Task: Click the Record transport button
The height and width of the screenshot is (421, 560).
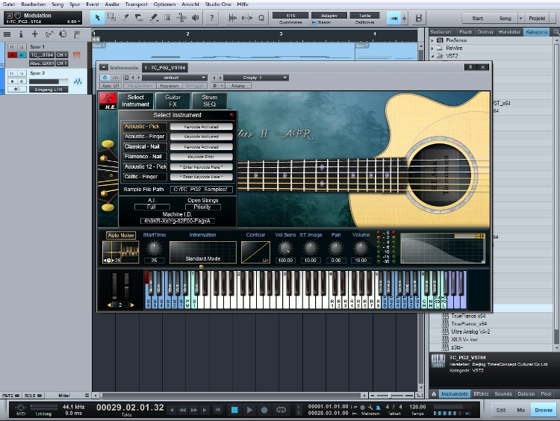Action: tap(264, 410)
